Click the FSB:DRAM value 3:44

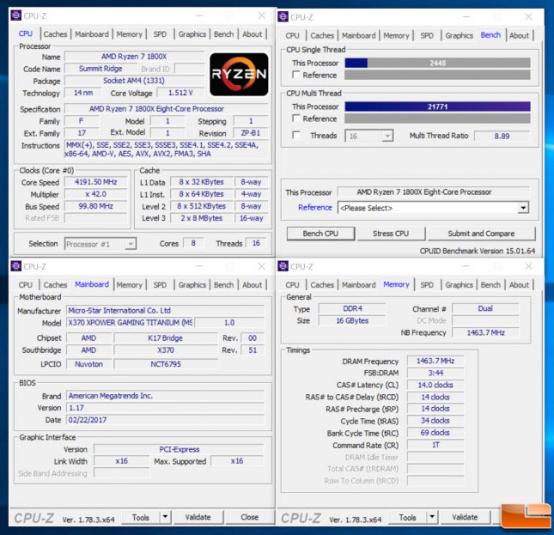point(435,373)
